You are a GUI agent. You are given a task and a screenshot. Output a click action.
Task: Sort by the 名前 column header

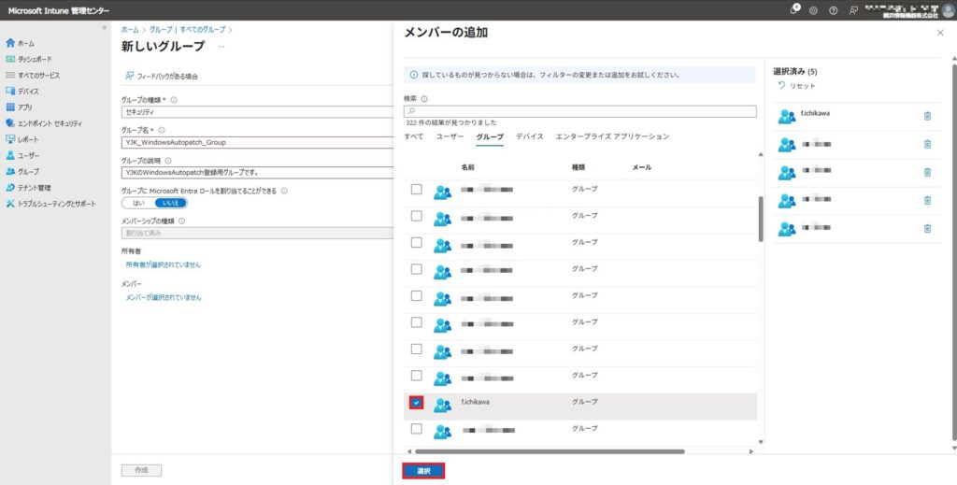click(468, 167)
